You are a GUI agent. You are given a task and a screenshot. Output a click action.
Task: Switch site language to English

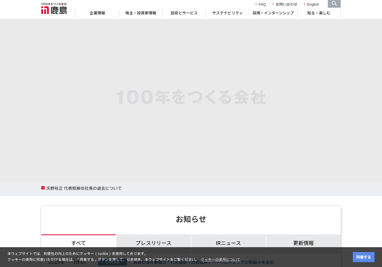(x=313, y=4)
